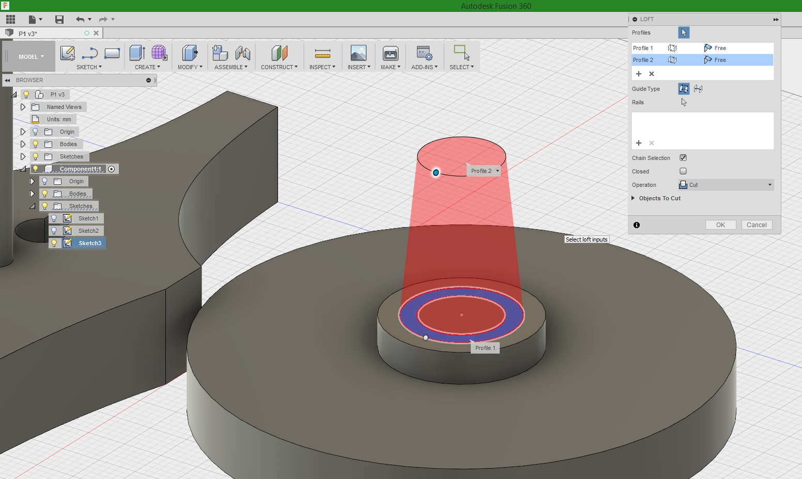Open the MODIFY menu

click(190, 67)
